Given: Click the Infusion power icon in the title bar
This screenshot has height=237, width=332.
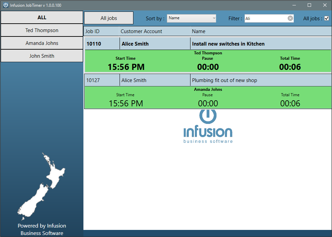Looking at the screenshot, I should click(5, 5).
